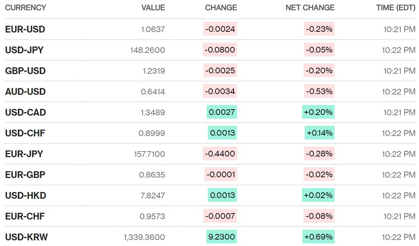This screenshot has height=246, width=419.
Task: Click the VALUE column header
Action: (153, 8)
